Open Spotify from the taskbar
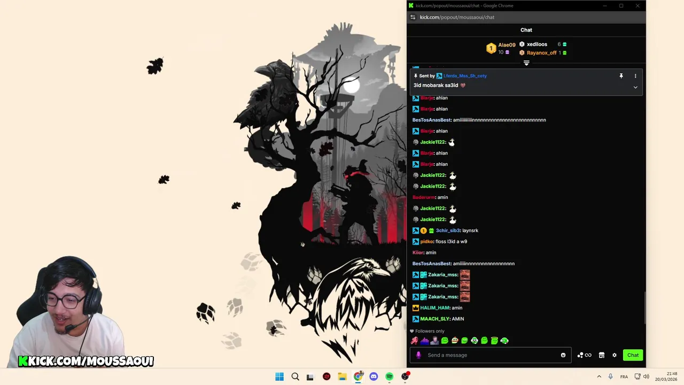This screenshot has height=385, width=684. coord(390,376)
